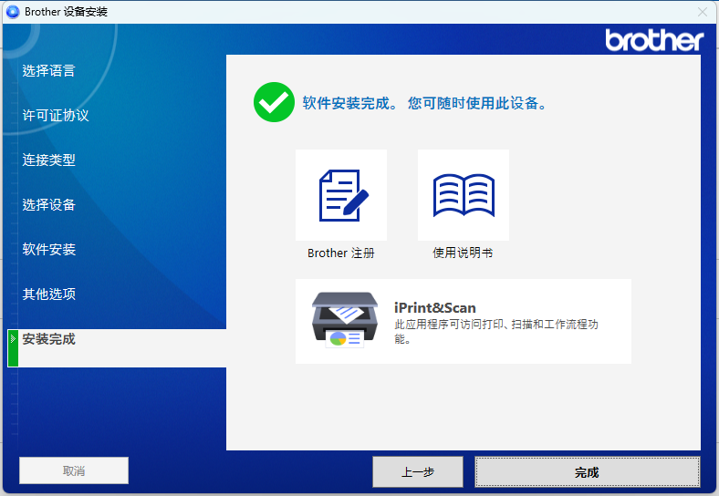This screenshot has height=496, width=719.
Task: Close the Brother 设备安装 window
Action: (702, 12)
